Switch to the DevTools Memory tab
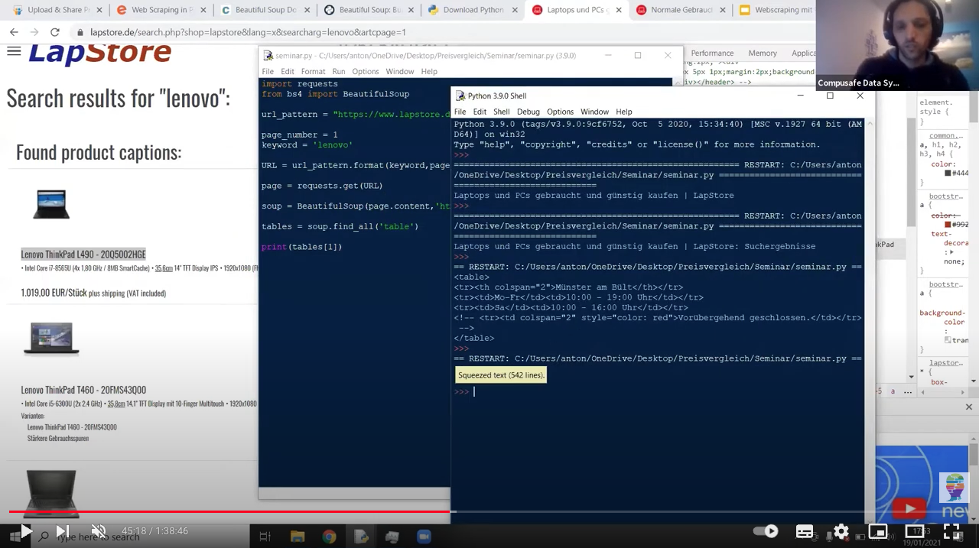 (763, 53)
